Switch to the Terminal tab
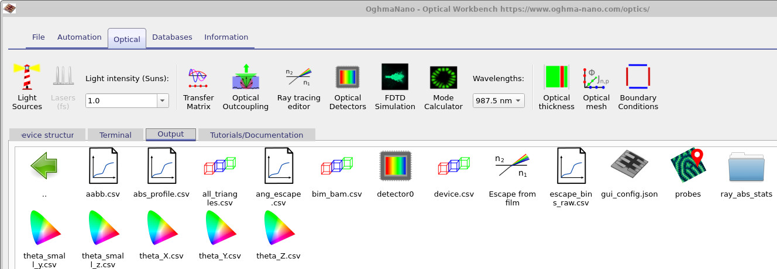Image resolution: width=777 pixels, height=269 pixels. pyautogui.click(x=115, y=135)
